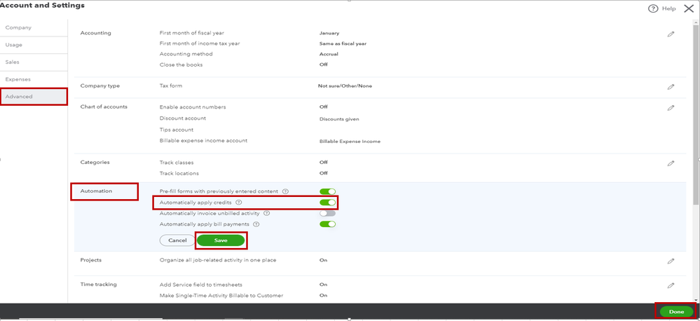Cancel the Automation changes

point(177,240)
